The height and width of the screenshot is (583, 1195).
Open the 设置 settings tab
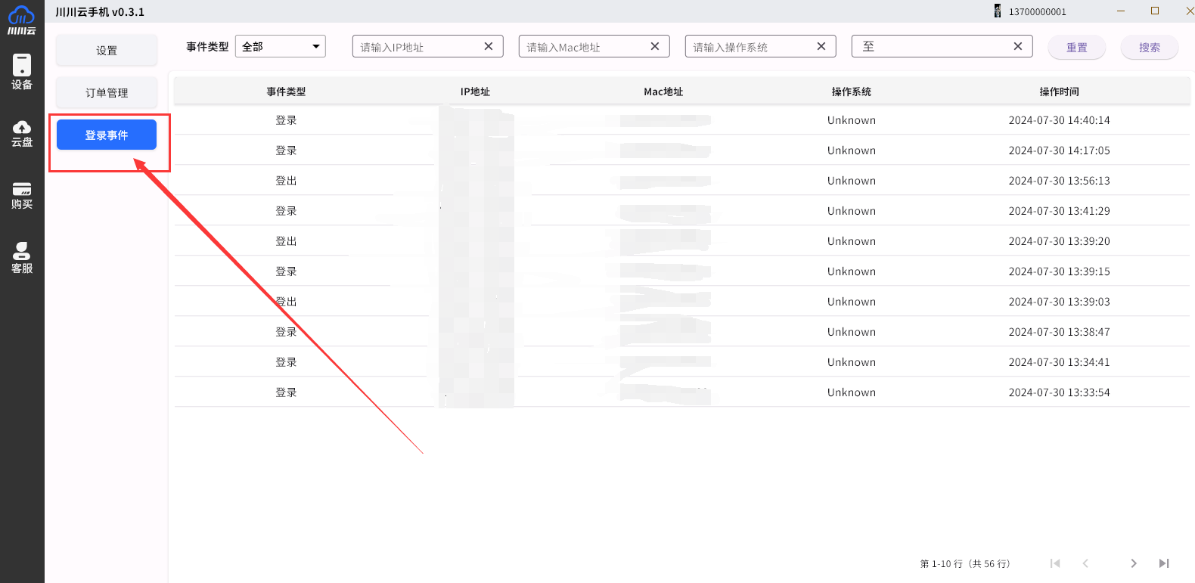(107, 51)
